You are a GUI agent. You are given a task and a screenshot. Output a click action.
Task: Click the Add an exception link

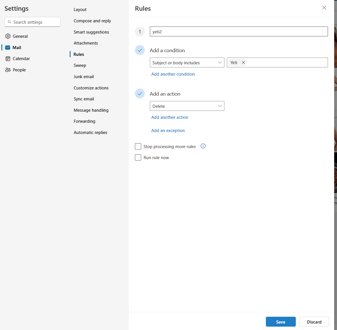pyautogui.click(x=168, y=131)
